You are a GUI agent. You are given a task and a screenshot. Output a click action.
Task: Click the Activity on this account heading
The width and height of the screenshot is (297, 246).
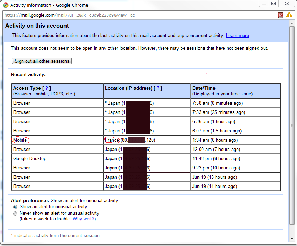pyautogui.click(x=37, y=26)
